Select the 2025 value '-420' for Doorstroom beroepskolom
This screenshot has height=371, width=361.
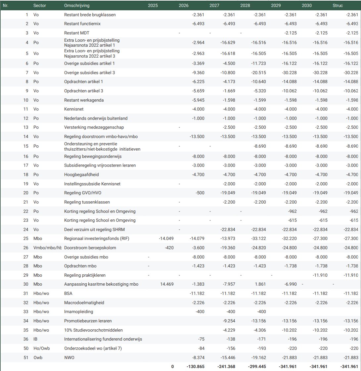[x=169, y=248]
